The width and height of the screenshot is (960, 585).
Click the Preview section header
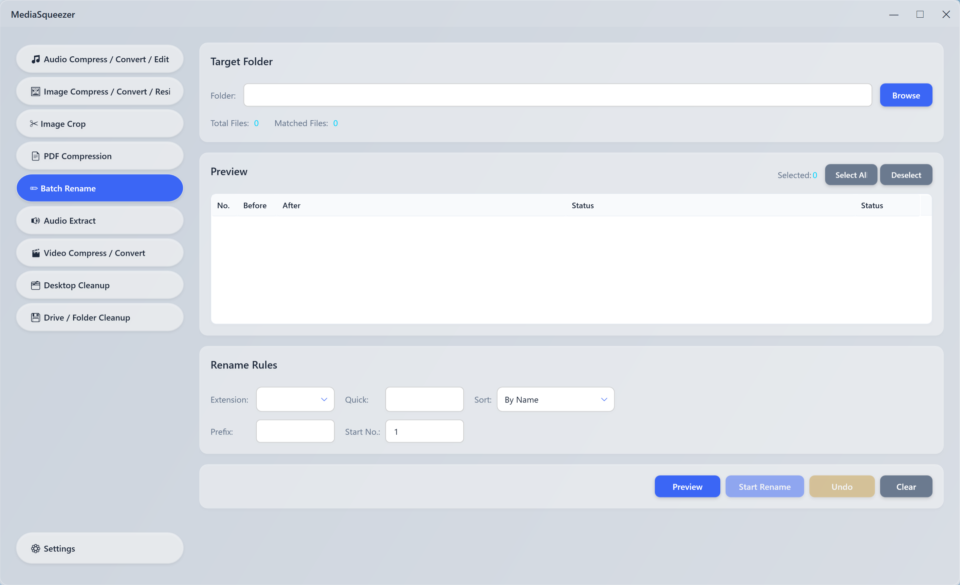click(x=229, y=172)
